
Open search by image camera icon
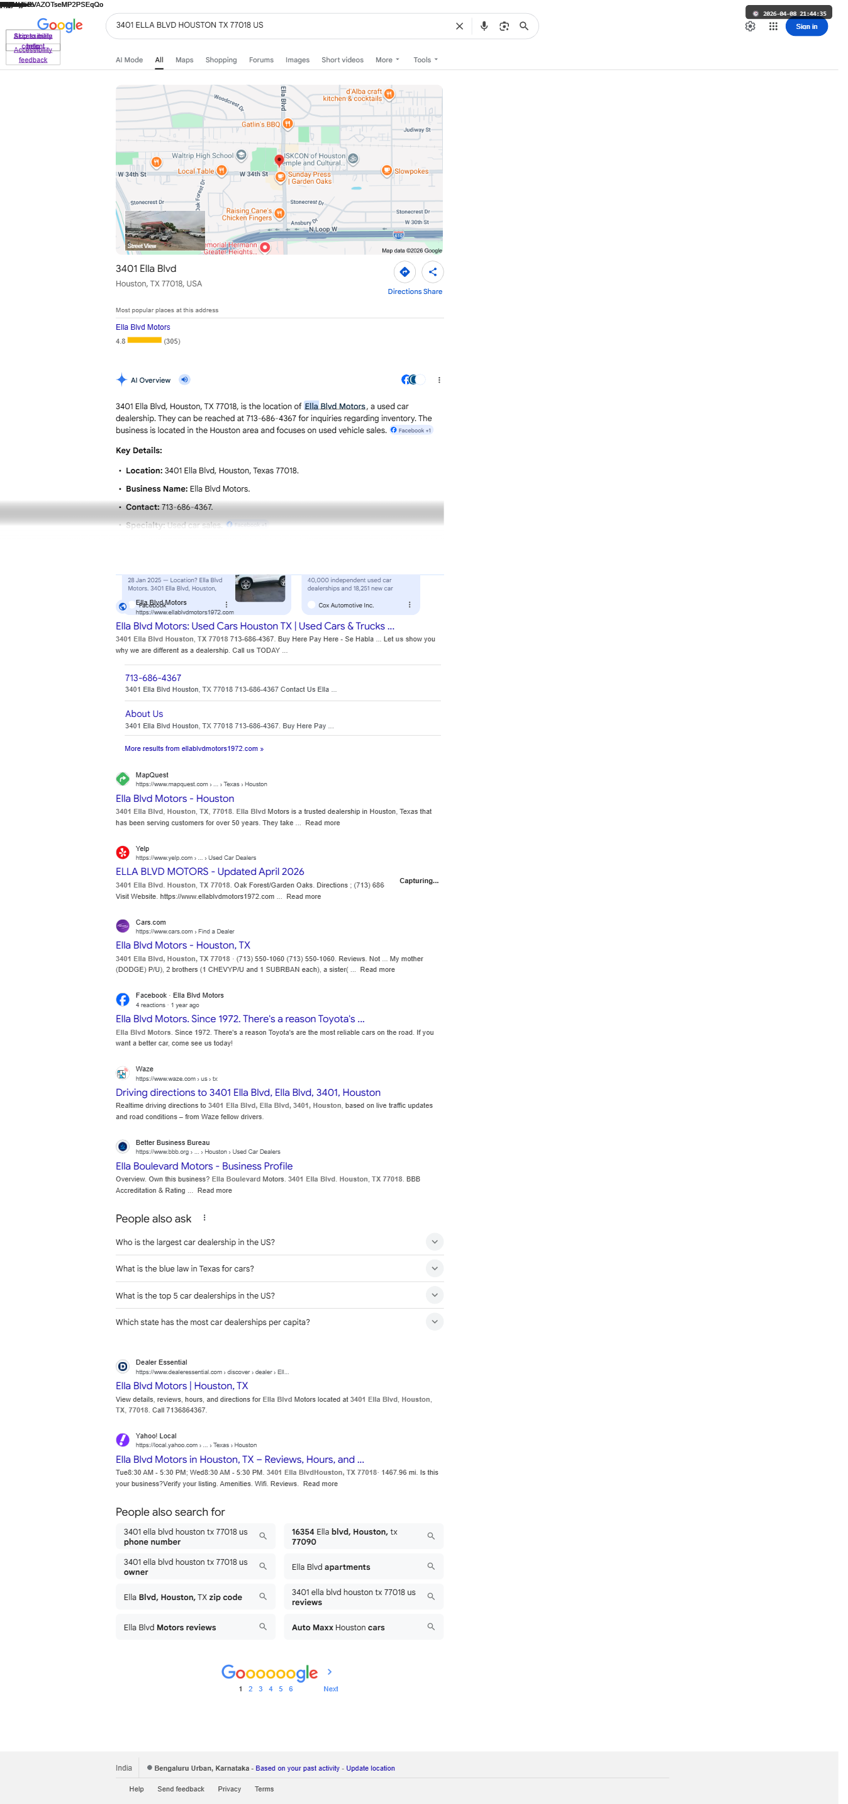(x=504, y=26)
